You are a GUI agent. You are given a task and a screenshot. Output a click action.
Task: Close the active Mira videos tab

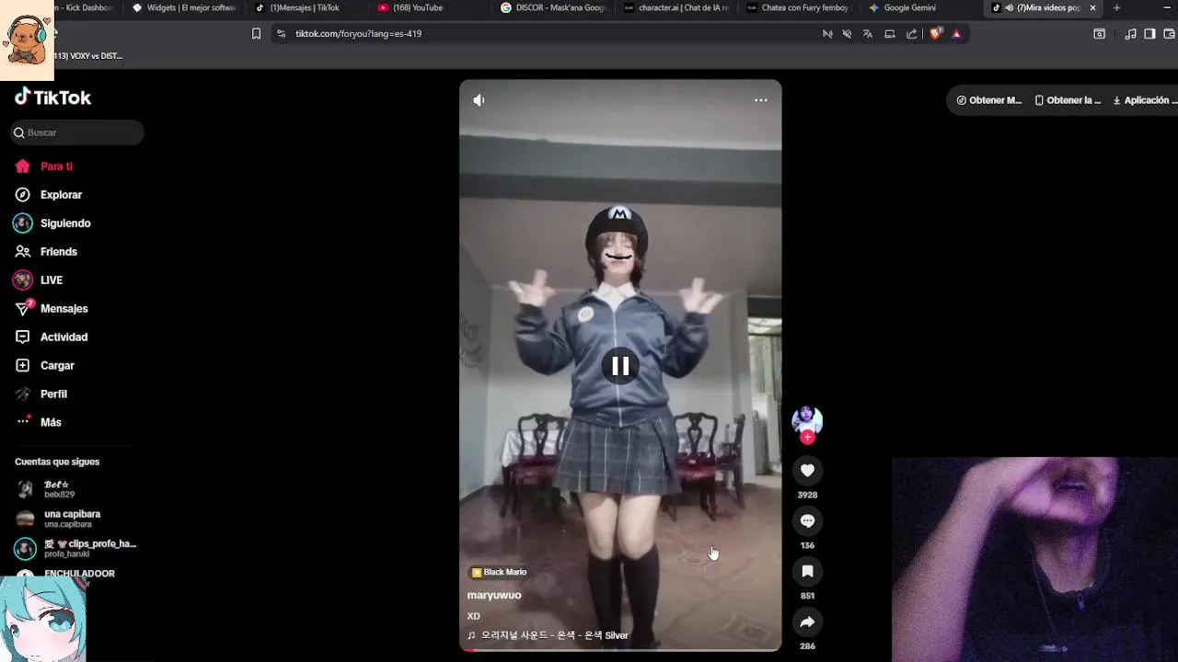tap(1092, 8)
